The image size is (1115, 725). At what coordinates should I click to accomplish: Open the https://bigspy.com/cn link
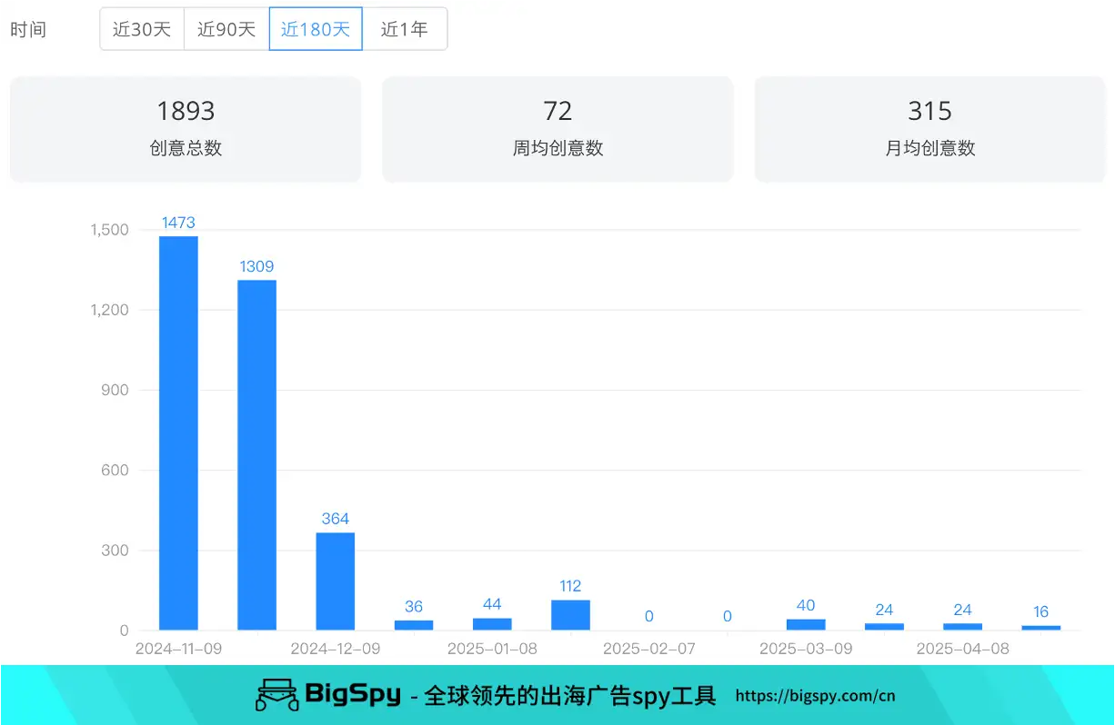[x=815, y=696]
